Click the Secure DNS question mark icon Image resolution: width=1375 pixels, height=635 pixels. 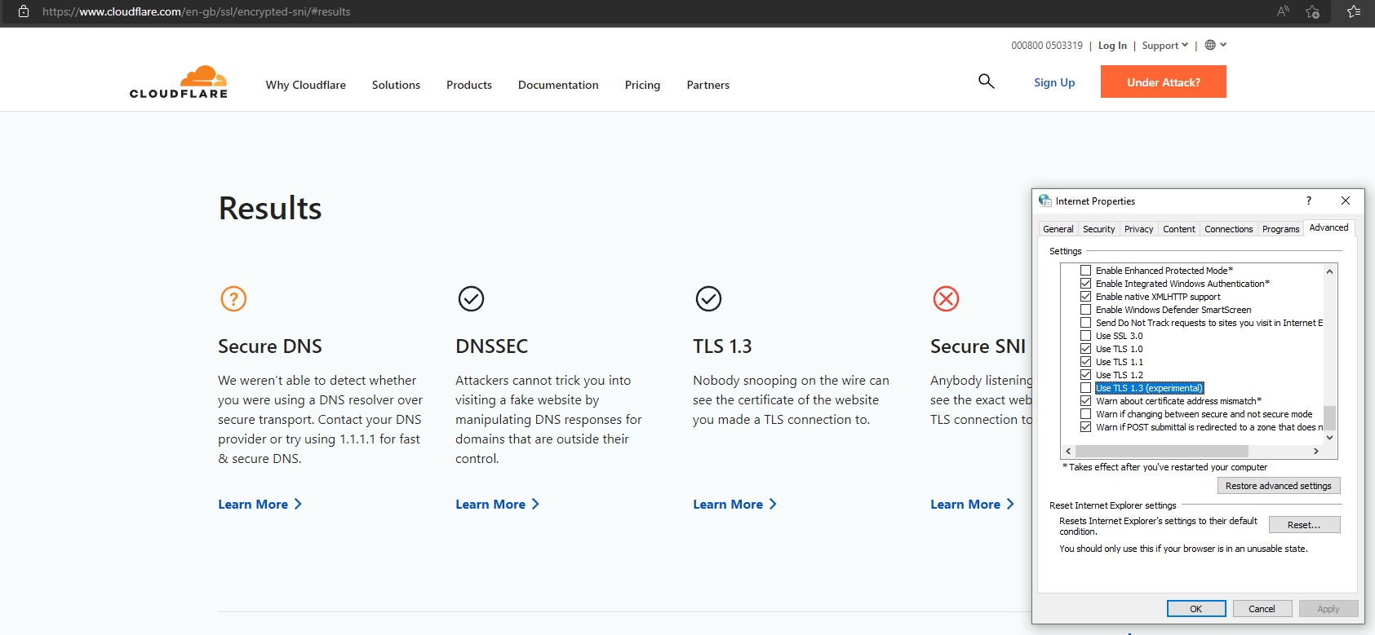point(233,298)
